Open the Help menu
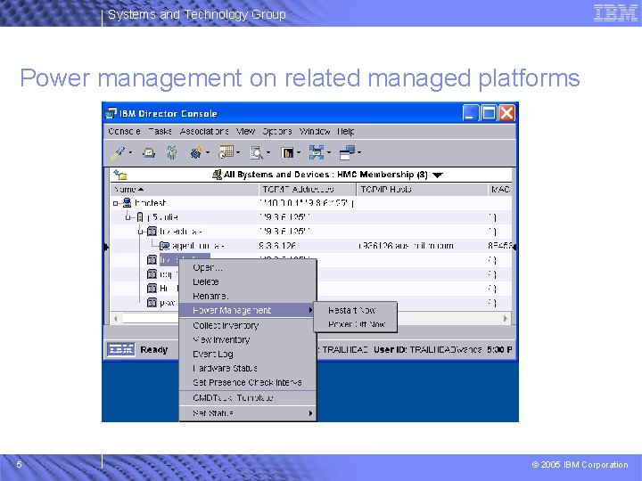The image size is (642, 481). coord(346,131)
